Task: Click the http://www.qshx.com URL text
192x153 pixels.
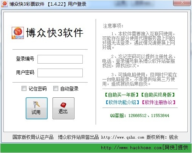Action: (x=122, y=137)
